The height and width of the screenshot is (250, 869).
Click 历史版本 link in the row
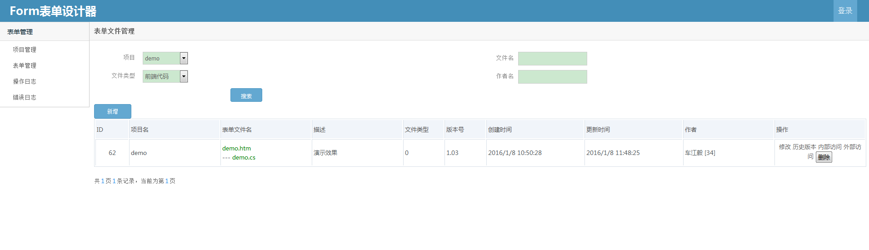coord(804,147)
